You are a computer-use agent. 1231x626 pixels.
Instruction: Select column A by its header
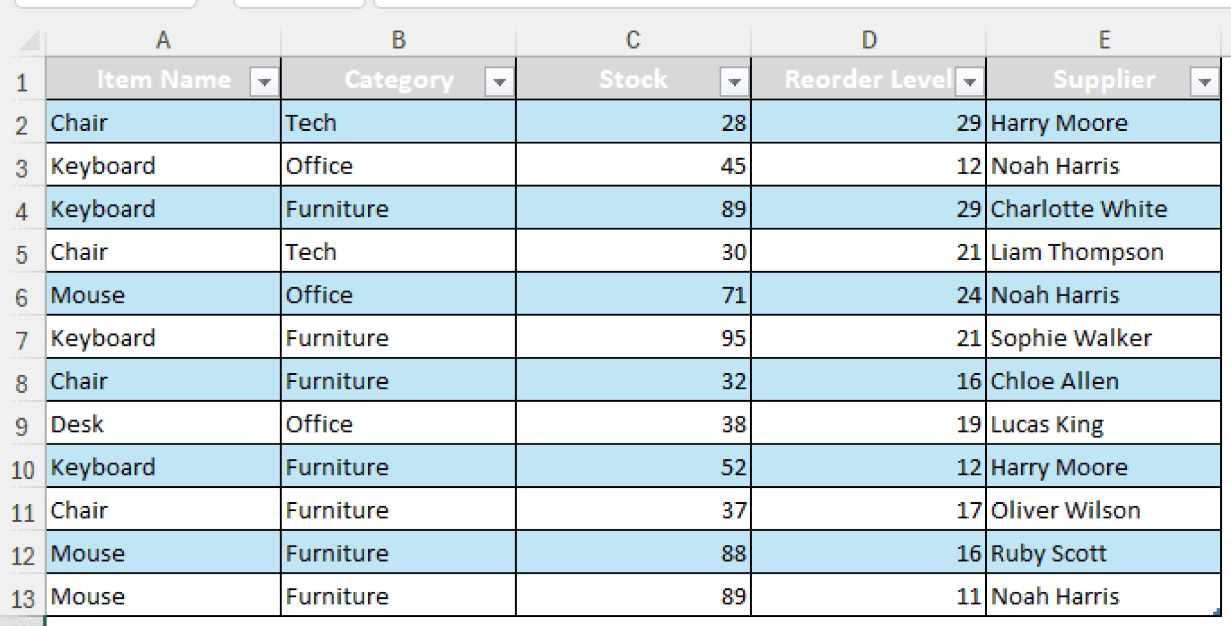pos(163,40)
